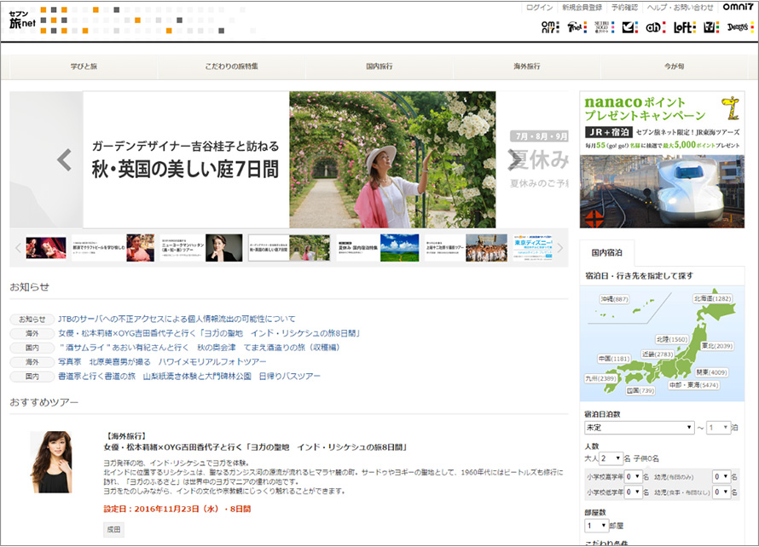Viewport: 759px width, 547px height.
Task: Click the 成田 departure button
Action: coord(113,530)
